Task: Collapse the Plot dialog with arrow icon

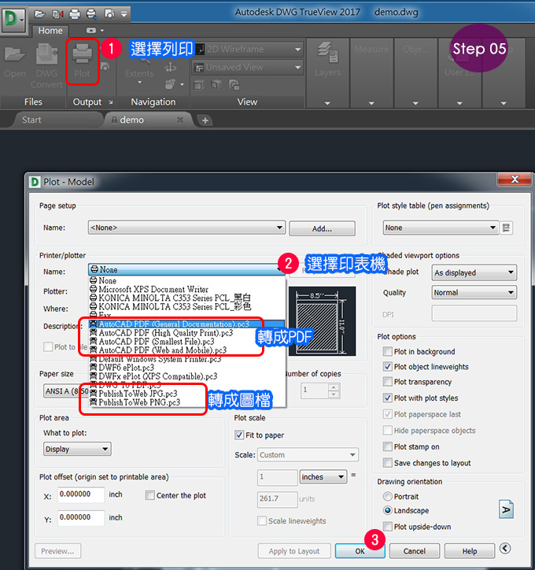Action: pyautogui.click(x=505, y=548)
